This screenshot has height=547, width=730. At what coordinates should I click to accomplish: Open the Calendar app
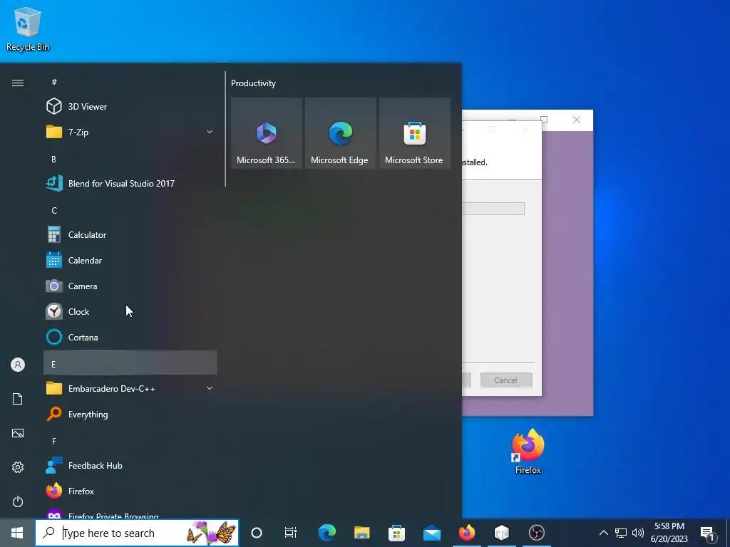[x=130, y=260]
